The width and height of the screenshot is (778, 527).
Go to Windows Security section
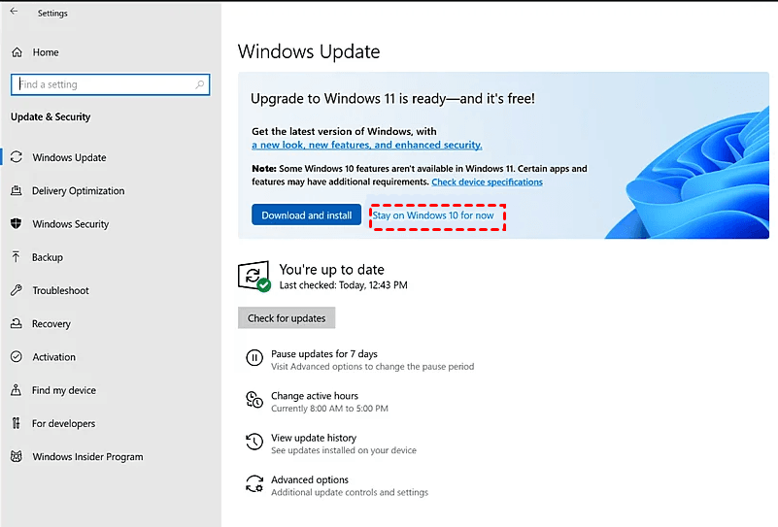[71, 223]
